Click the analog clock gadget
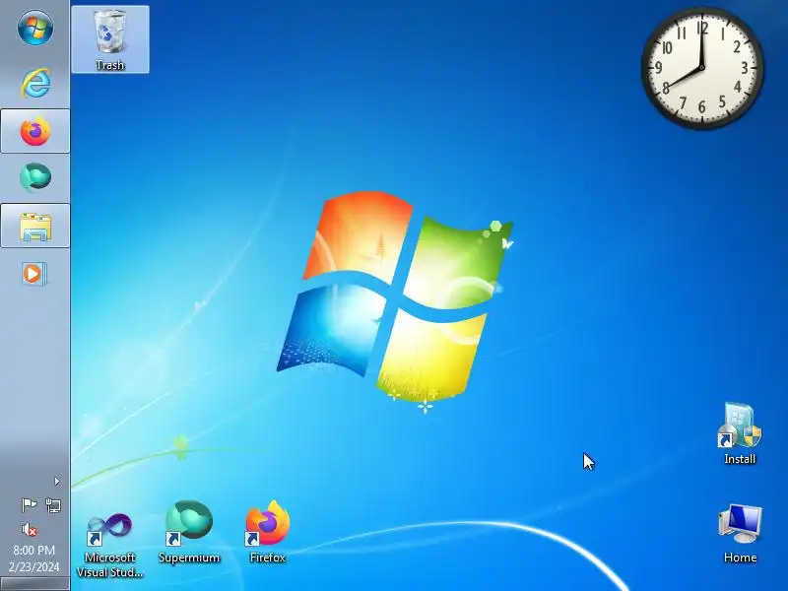 [x=702, y=68]
